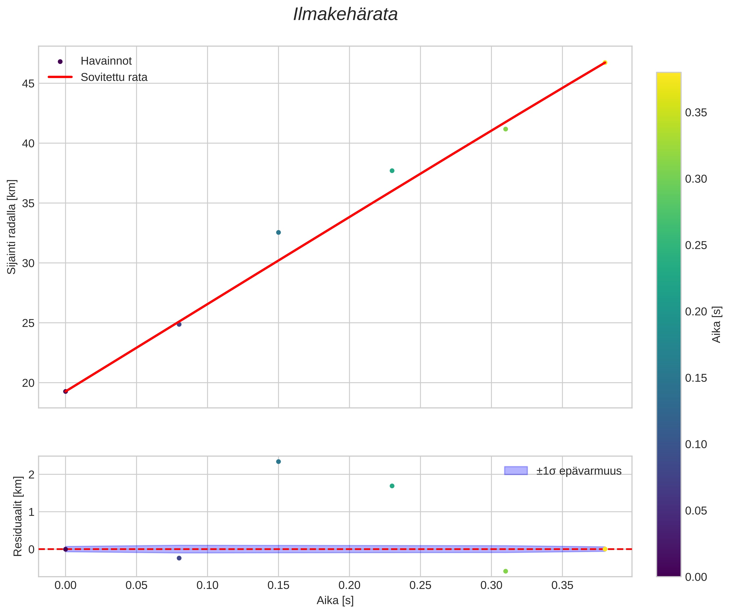Click the red Sovitettu rata legend line
The image size is (729, 613).
60,77
